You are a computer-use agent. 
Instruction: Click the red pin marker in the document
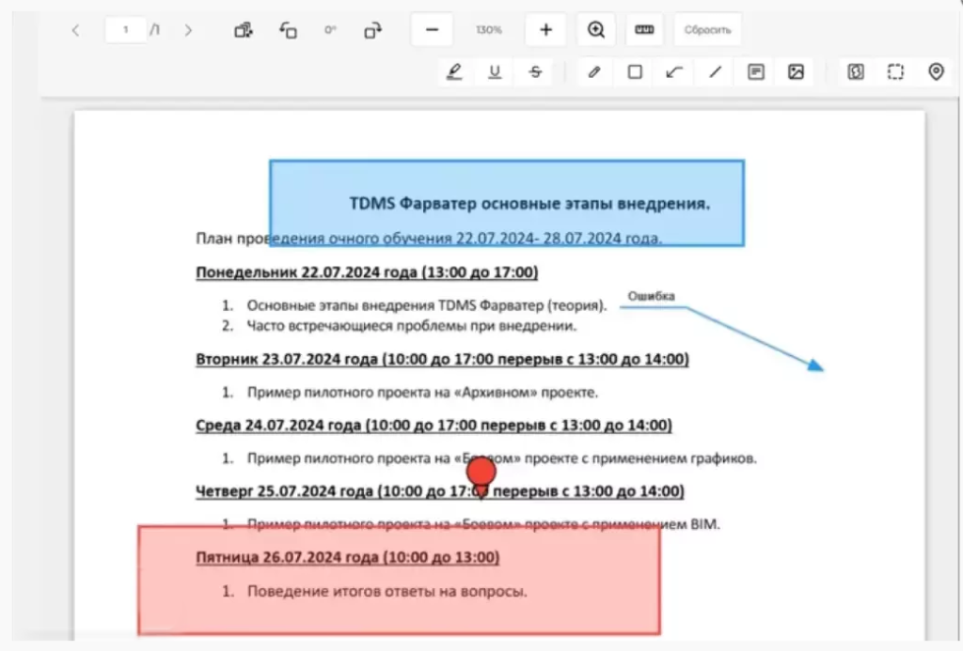click(x=481, y=473)
